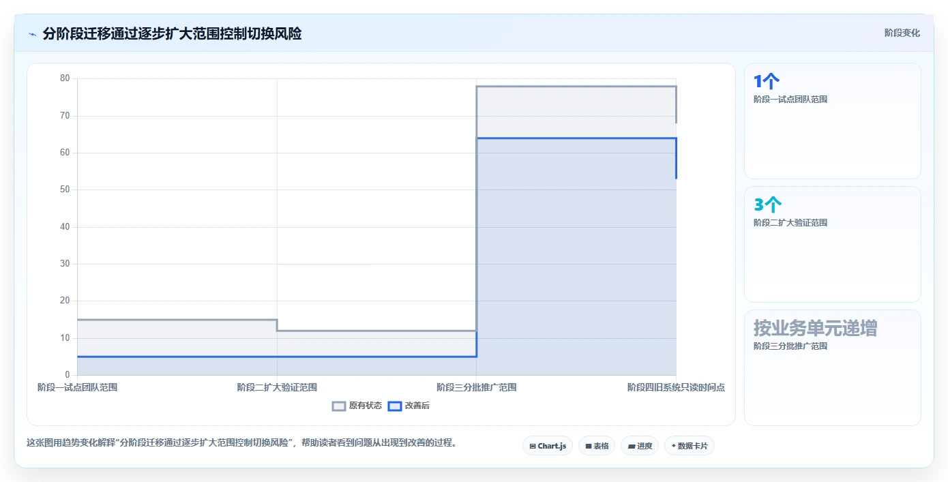Click x-axis label 阶段一试点团队范围
Image resolution: width=948 pixels, height=482 pixels.
pyautogui.click(x=77, y=387)
